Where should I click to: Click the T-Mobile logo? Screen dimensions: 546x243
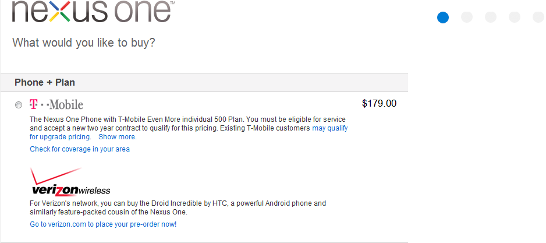(56, 105)
